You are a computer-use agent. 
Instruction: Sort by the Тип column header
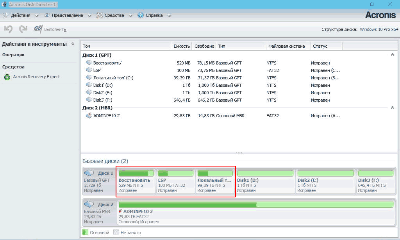click(241, 46)
